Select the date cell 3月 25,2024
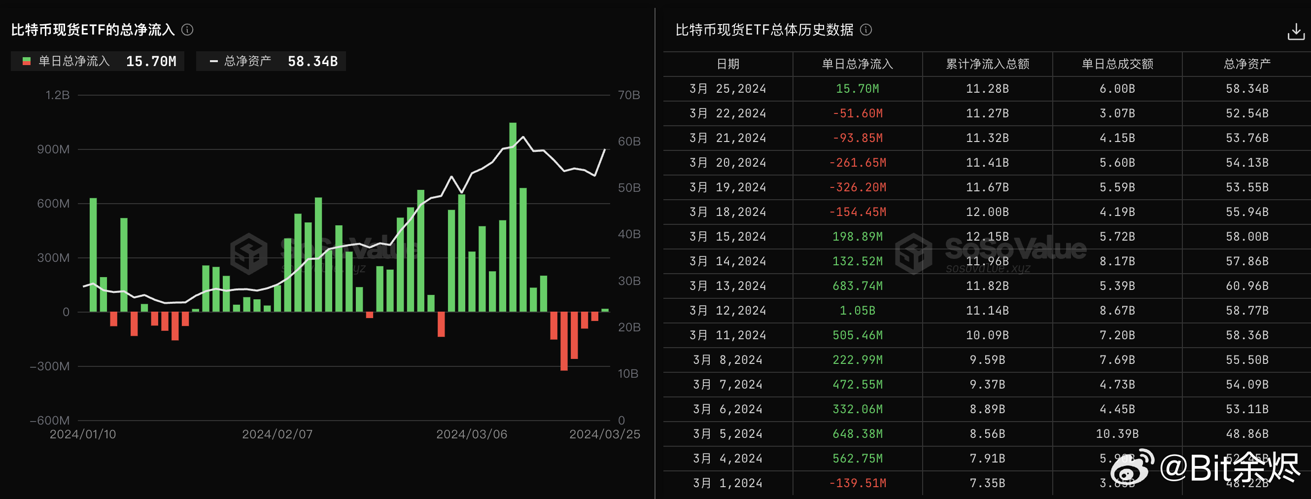 coord(728,89)
